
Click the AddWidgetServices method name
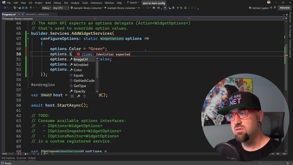point(92,33)
